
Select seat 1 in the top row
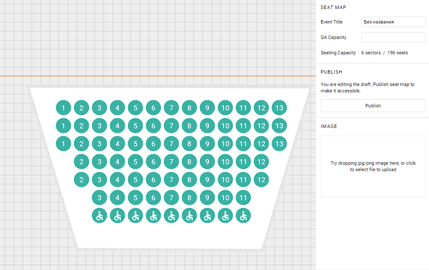tap(63, 108)
